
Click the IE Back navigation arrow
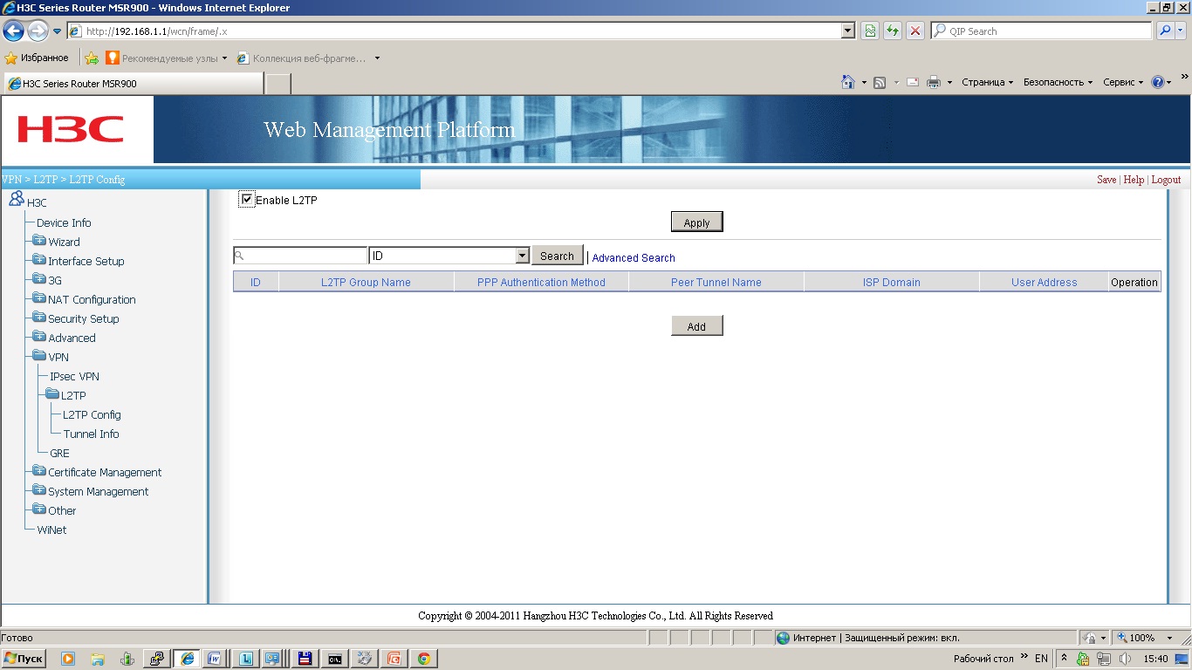tap(13, 31)
